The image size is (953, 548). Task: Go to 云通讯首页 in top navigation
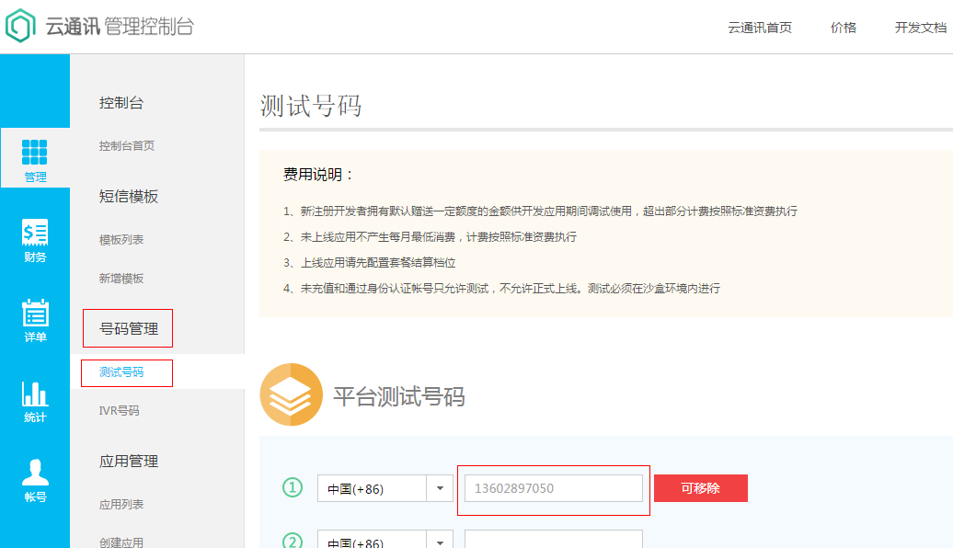coord(760,28)
